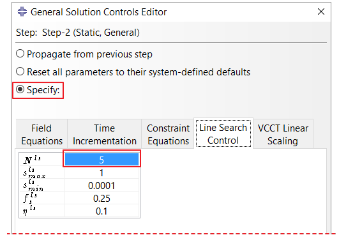Image resolution: width=339 pixels, height=235 pixels.
Task: Switch to the Field Equations tab
Action: (x=41, y=134)
